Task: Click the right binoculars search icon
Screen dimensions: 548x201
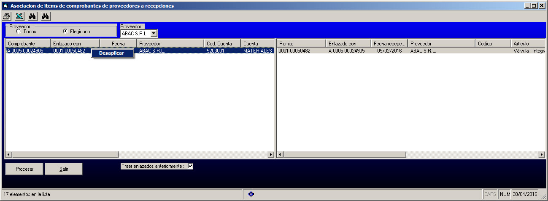Action: 46,16
